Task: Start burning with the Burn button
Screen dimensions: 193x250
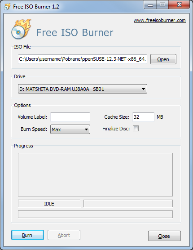Action: click(x=27, y=235)
